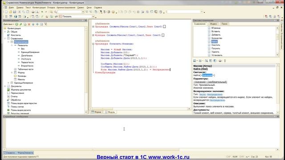Click the messages panel horizontal scrollbar
This screenshot has width=285, height=160.
(141, 150)
